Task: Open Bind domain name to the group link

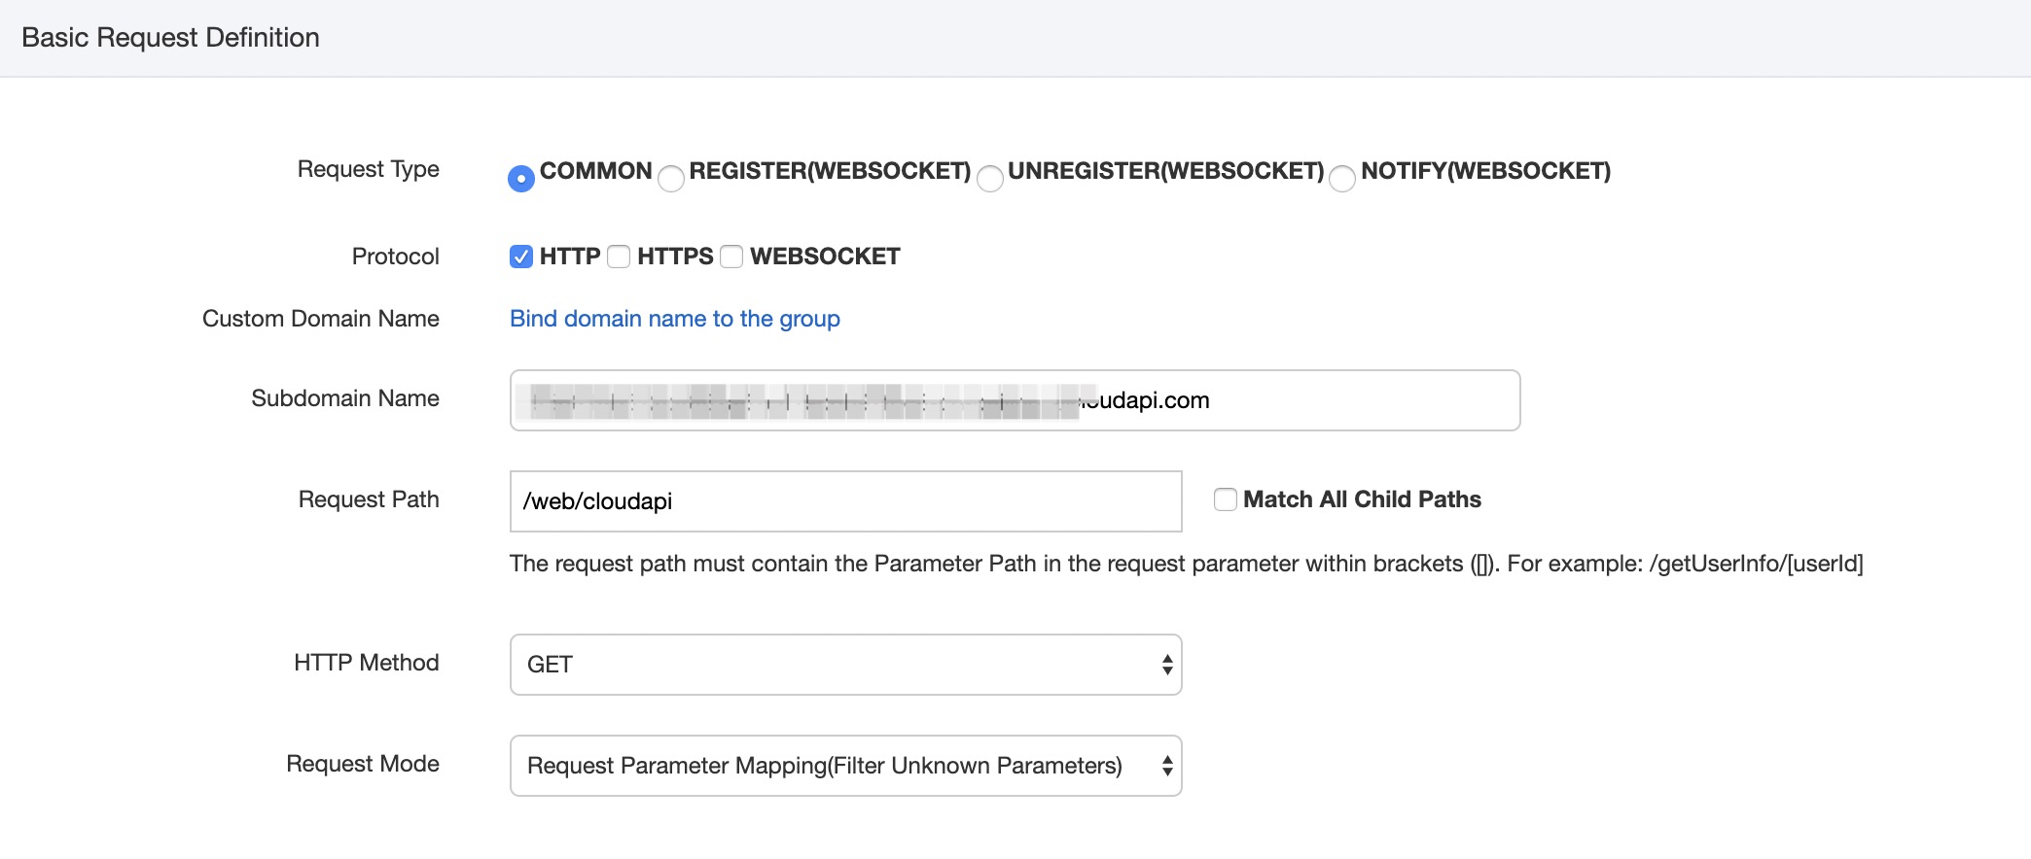Action: point(674,319)
